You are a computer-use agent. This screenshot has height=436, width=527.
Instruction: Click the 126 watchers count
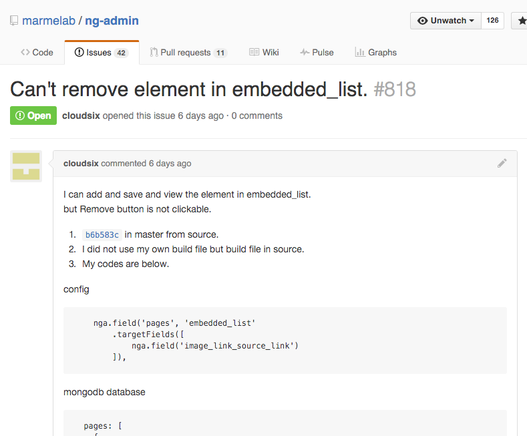click(492, 21)
